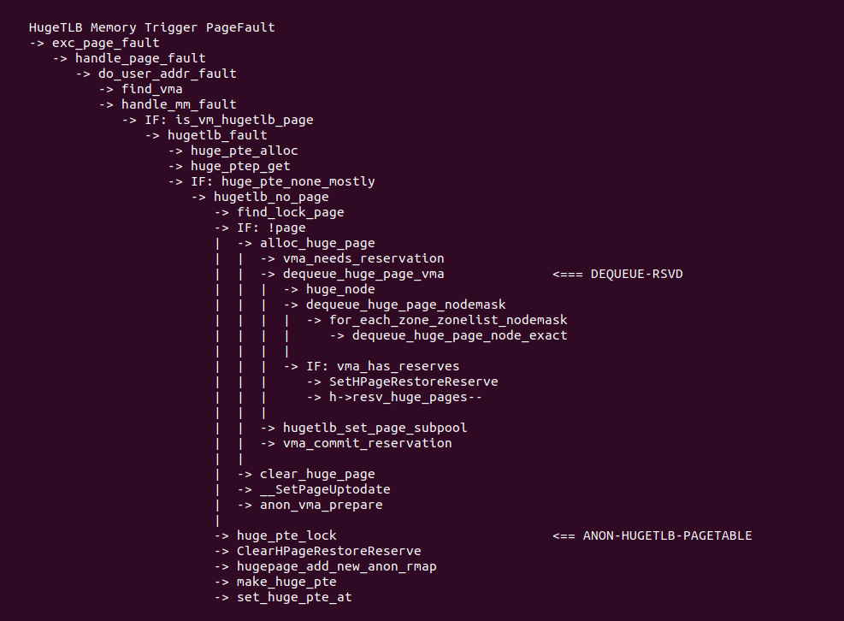This screenshot has height=621, width=844.
Task: Click the DEQUEUE-RSVD annotation
Action: 636,274
